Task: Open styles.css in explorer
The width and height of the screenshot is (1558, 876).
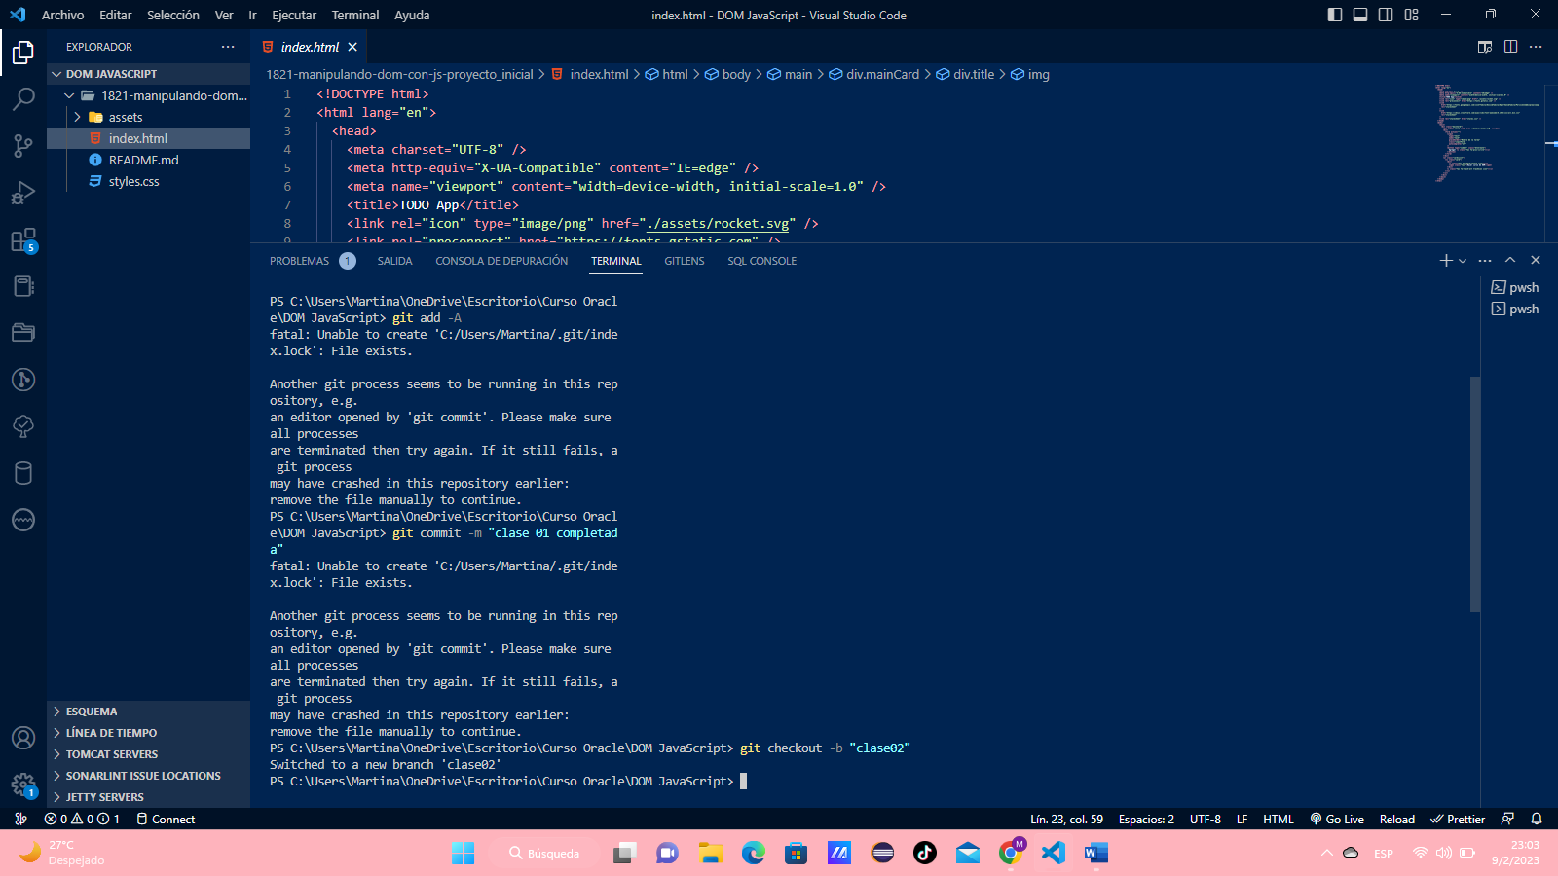Action: pyautogui.click(x=148, y=181)
